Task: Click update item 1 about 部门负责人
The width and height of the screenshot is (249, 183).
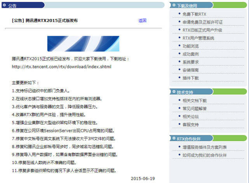Action: point(41,91)
